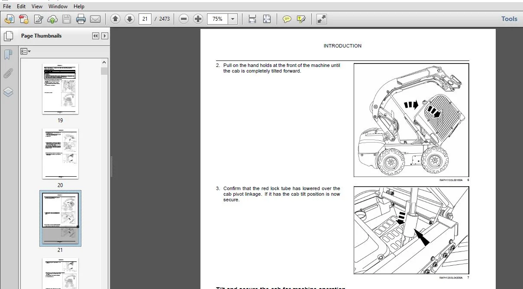This screenshot has height=289, width=523.
Task: Click the Print icon
Action: (81, 19)
